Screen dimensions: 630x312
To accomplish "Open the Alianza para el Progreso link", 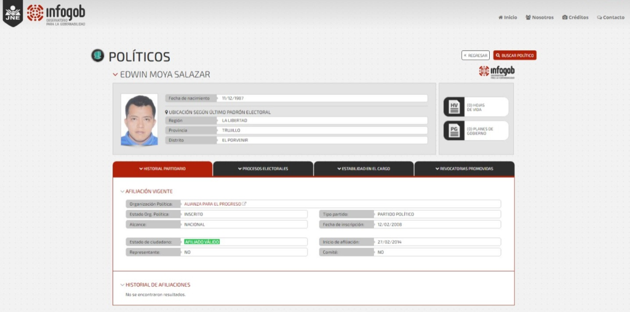I will (212, 204).
